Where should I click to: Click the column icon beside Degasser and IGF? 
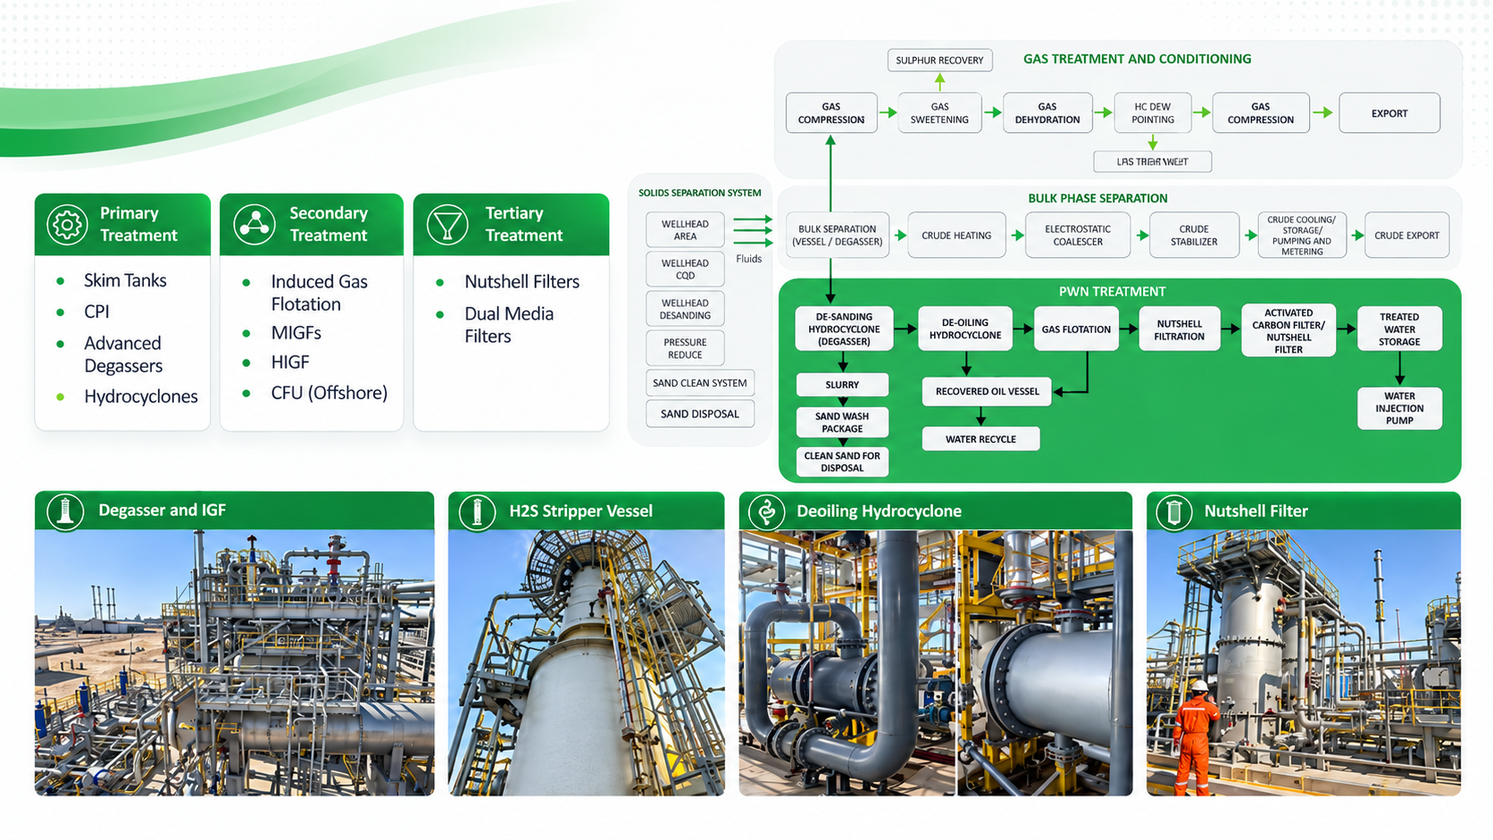pyautogui.click(x=65, y=511)
